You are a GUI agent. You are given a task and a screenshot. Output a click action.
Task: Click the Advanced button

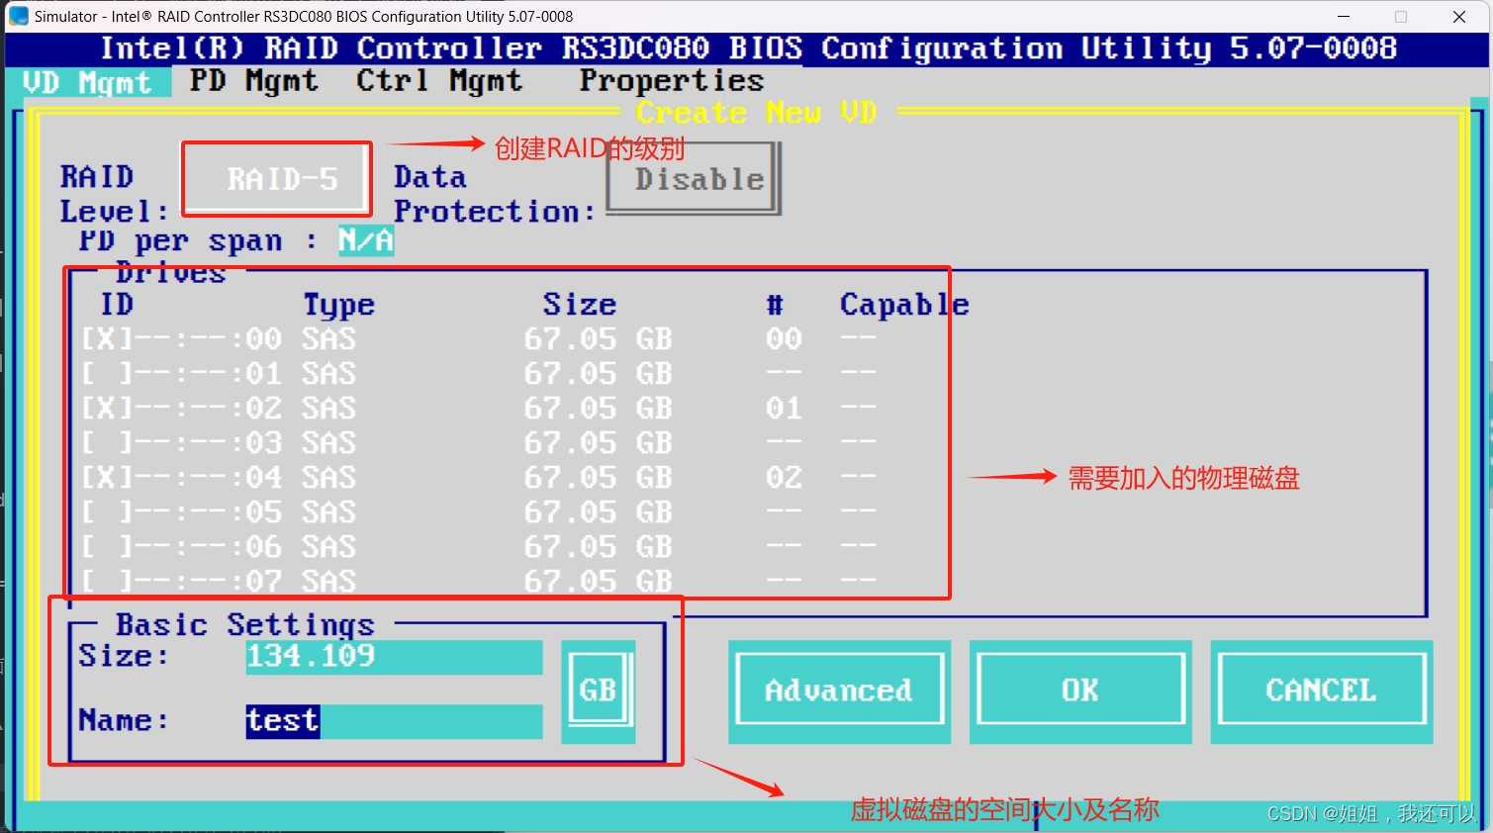[x=839, y=691]
